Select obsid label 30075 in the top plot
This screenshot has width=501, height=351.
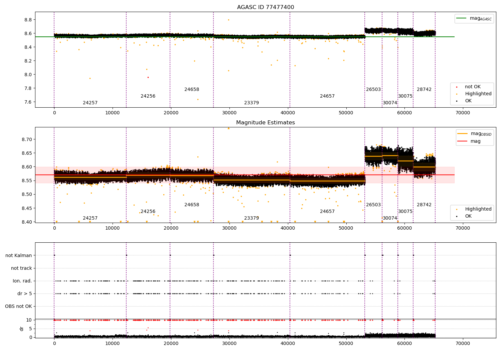405,96
